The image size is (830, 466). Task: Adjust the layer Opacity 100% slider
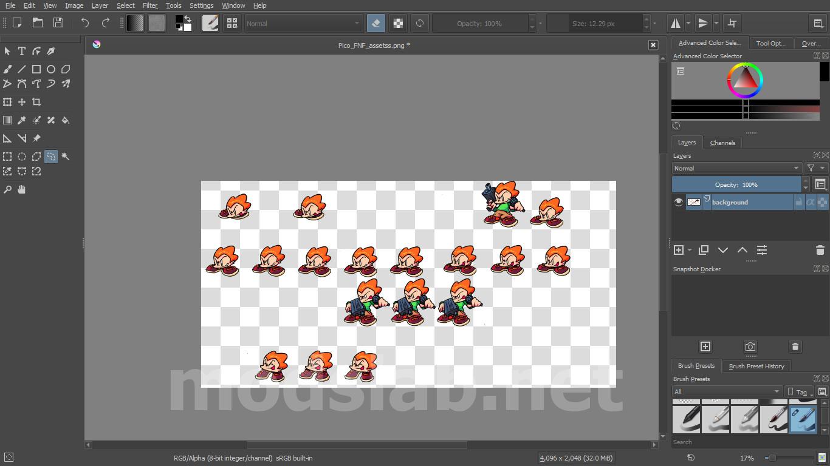click(736, 184)
